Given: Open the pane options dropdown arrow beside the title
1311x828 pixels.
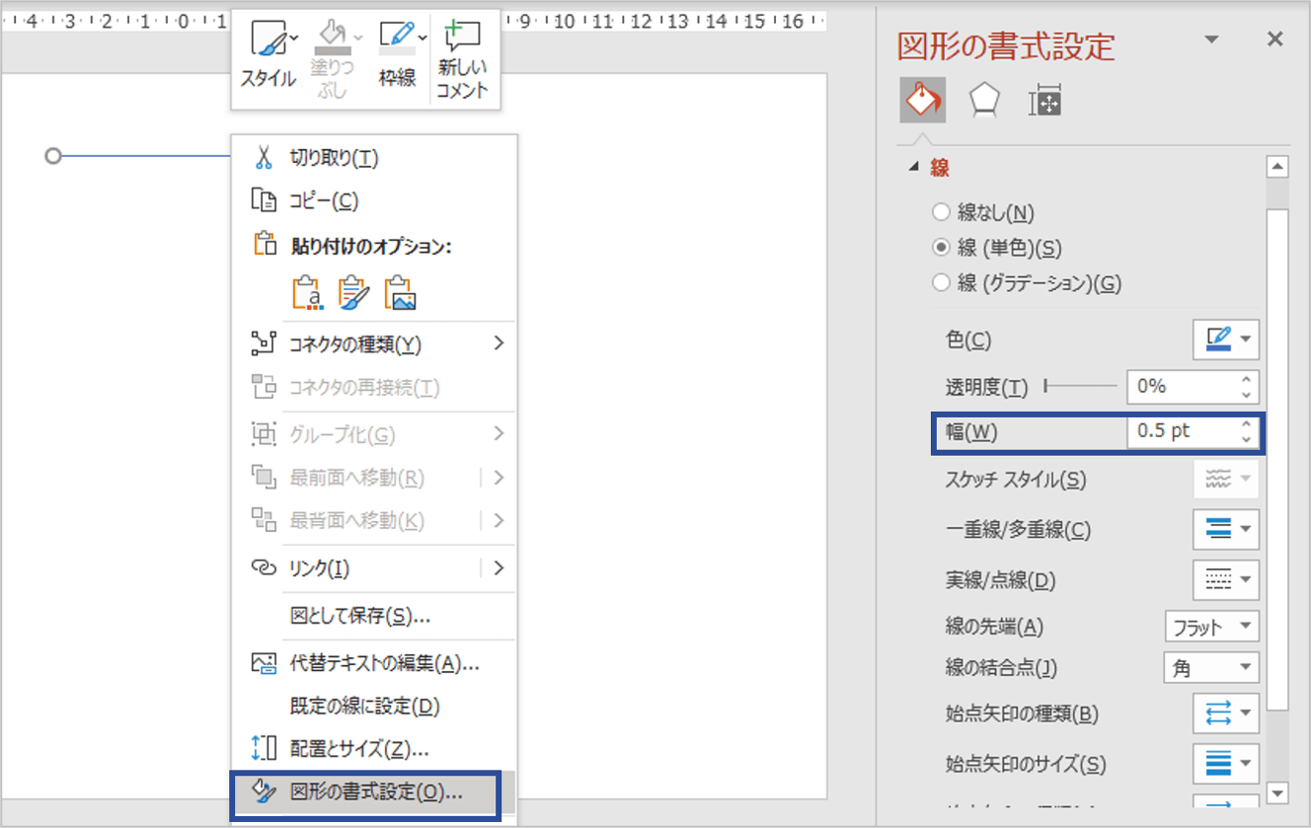Looking at the screenshot, I should [x=1211, y=40].
